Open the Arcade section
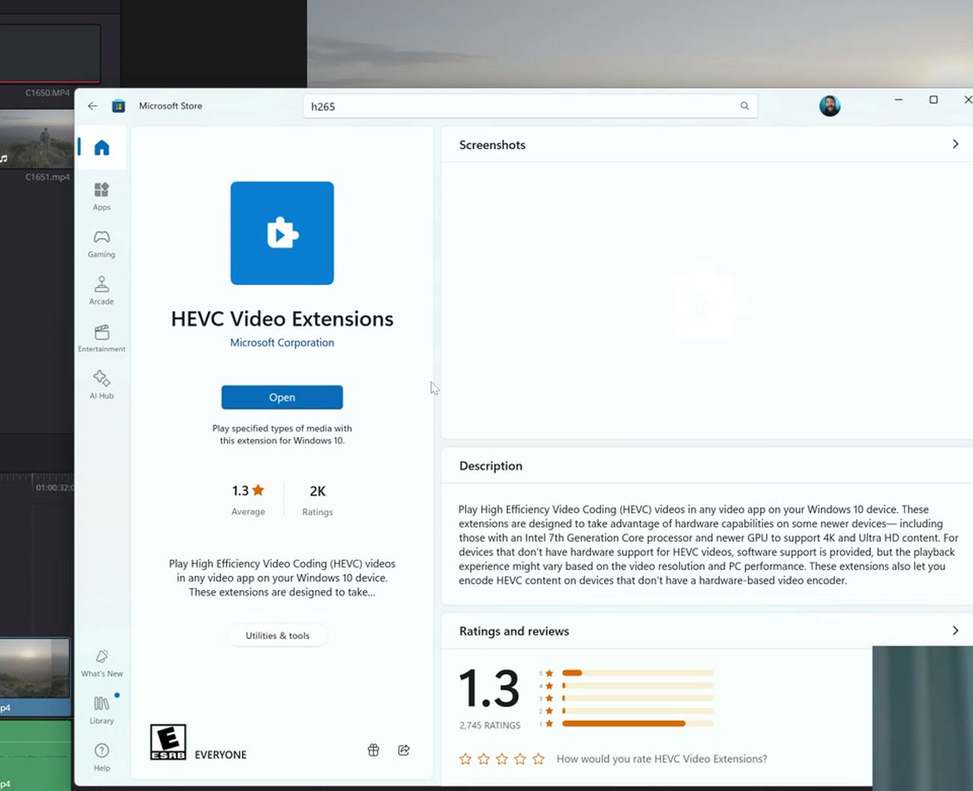Viewport: 973px width, 791px height. [x=102, y=291]
